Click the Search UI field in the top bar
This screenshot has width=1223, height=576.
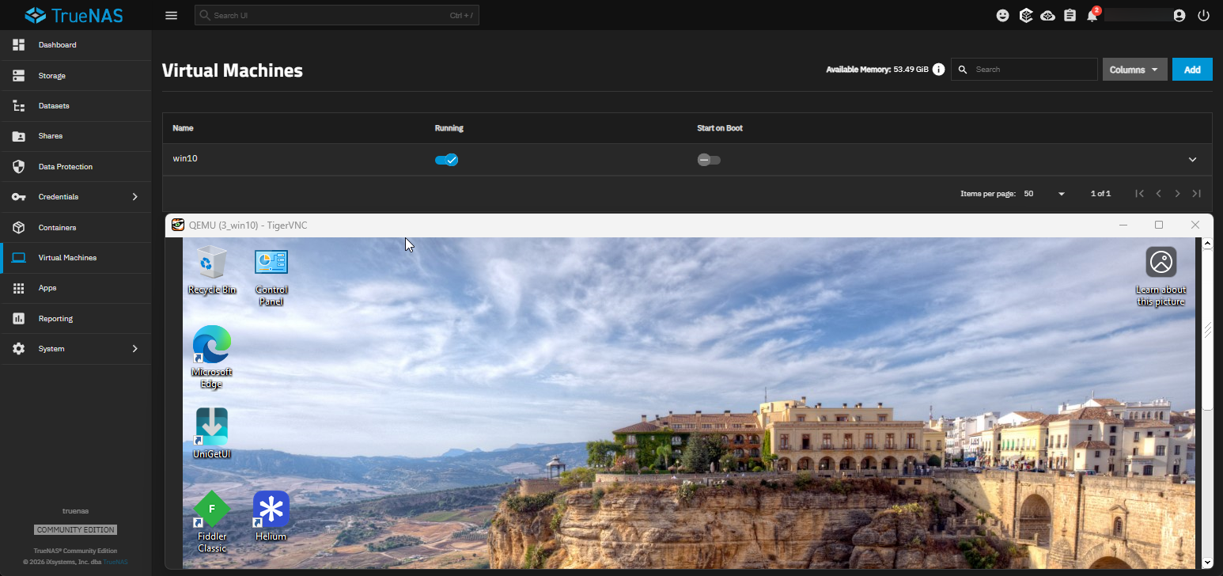tap(337, 15)
